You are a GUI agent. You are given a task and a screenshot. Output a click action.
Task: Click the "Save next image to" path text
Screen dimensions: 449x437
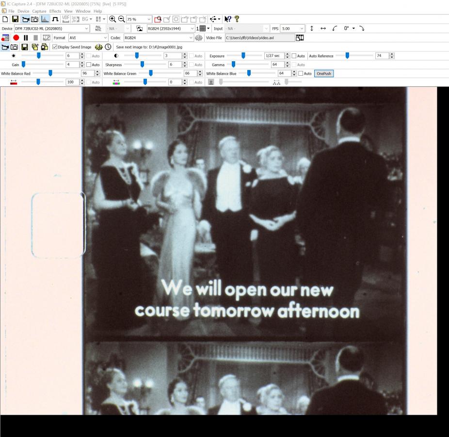click(x=149, y=47)
